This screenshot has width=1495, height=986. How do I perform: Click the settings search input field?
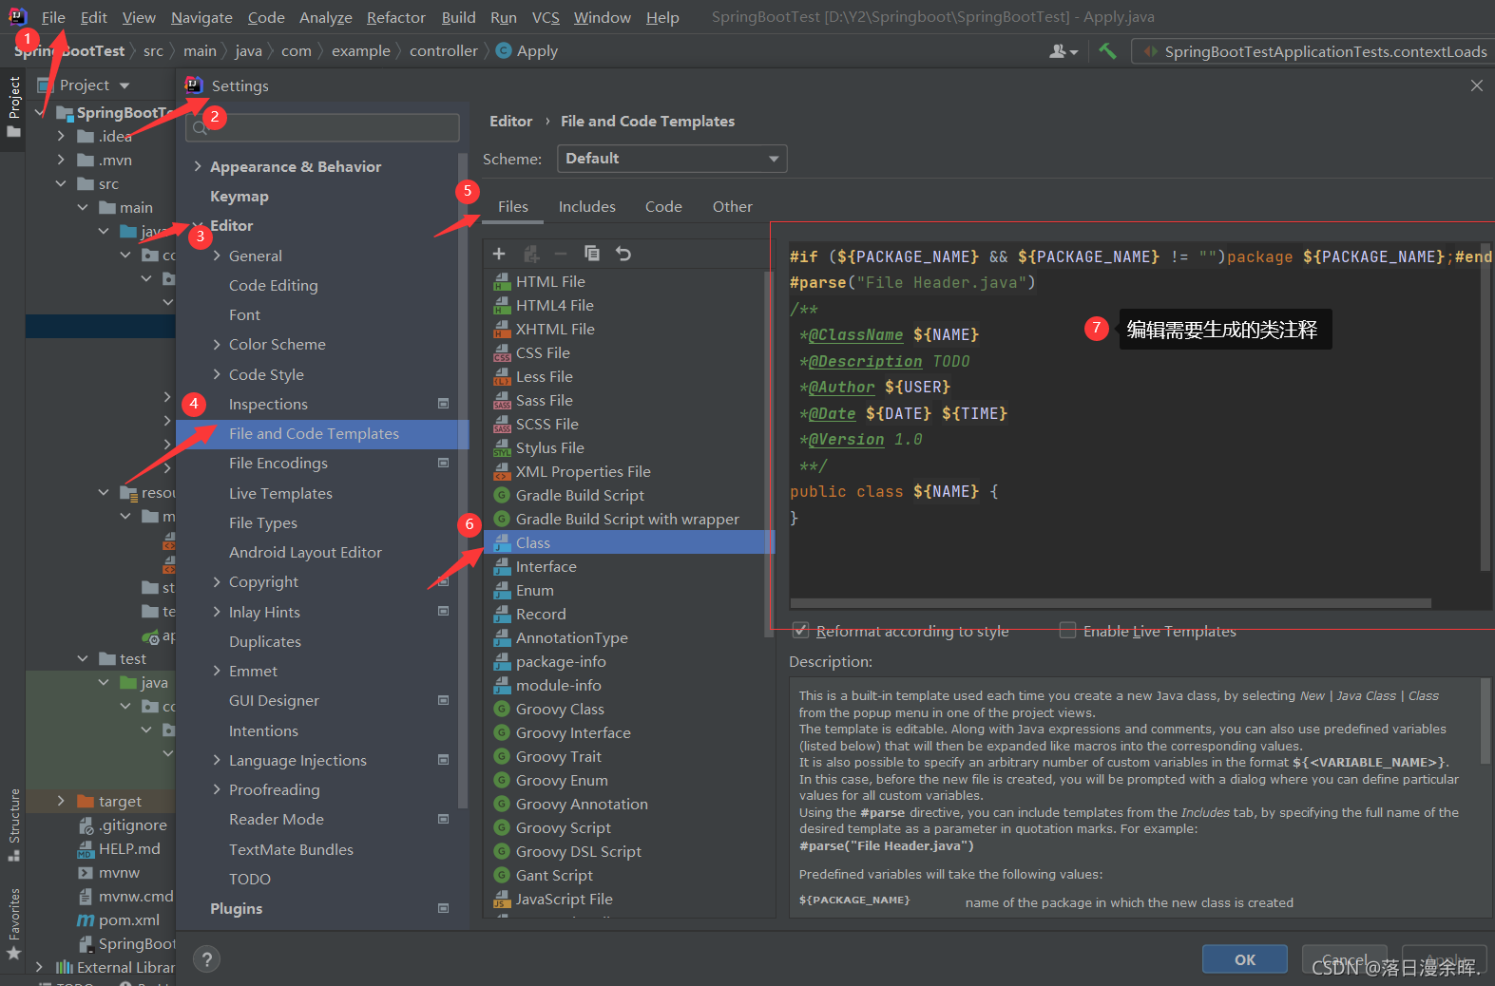tap(322, 127)
